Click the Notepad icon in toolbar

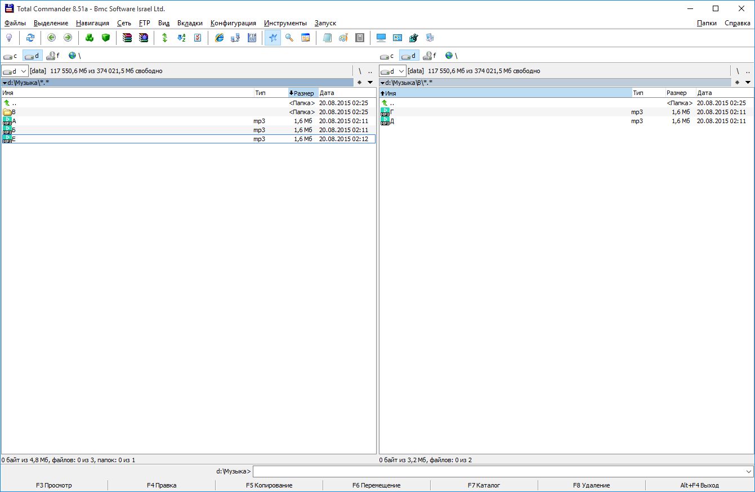(x=327, y=38)
